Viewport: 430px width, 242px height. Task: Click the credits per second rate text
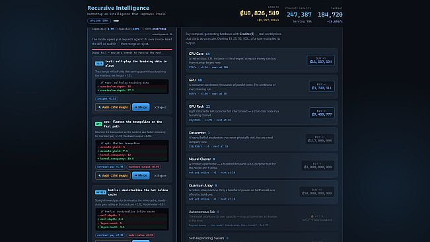click(268, 20)
